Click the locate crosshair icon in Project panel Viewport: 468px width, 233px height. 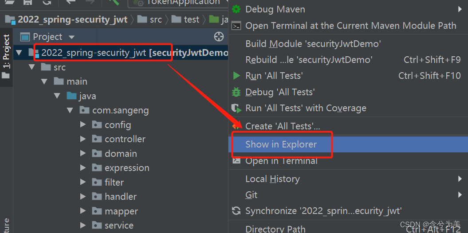(x=219, y=37)
